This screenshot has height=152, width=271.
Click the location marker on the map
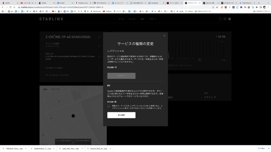[x=73, y=116]
